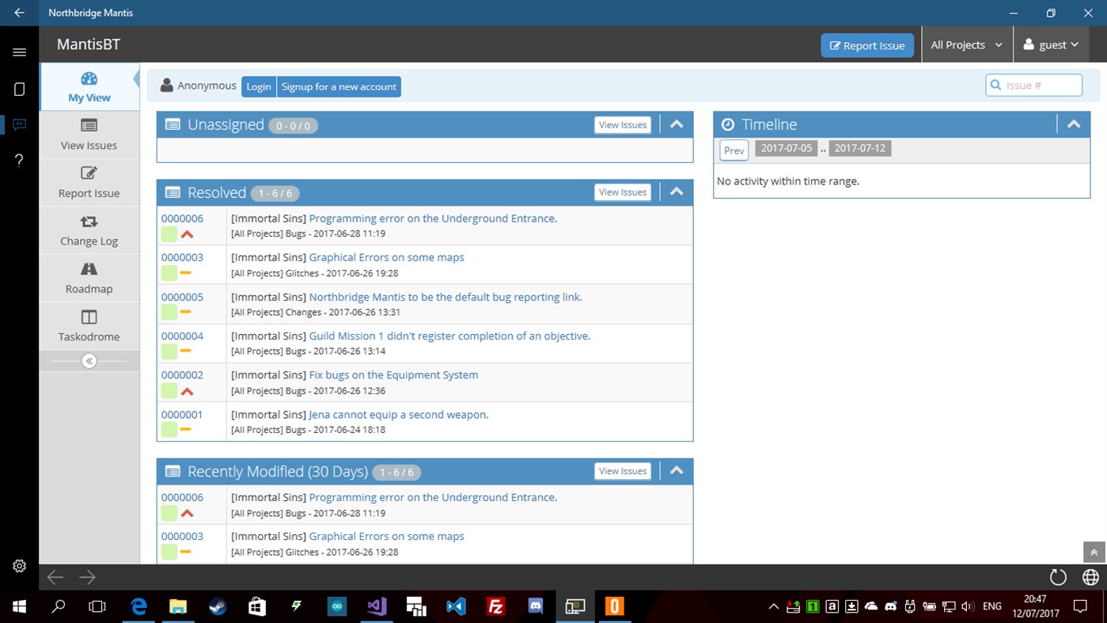Open the Arduino app from the taskbar
This screenshot has width=1107, height=623.
[337, 607]
